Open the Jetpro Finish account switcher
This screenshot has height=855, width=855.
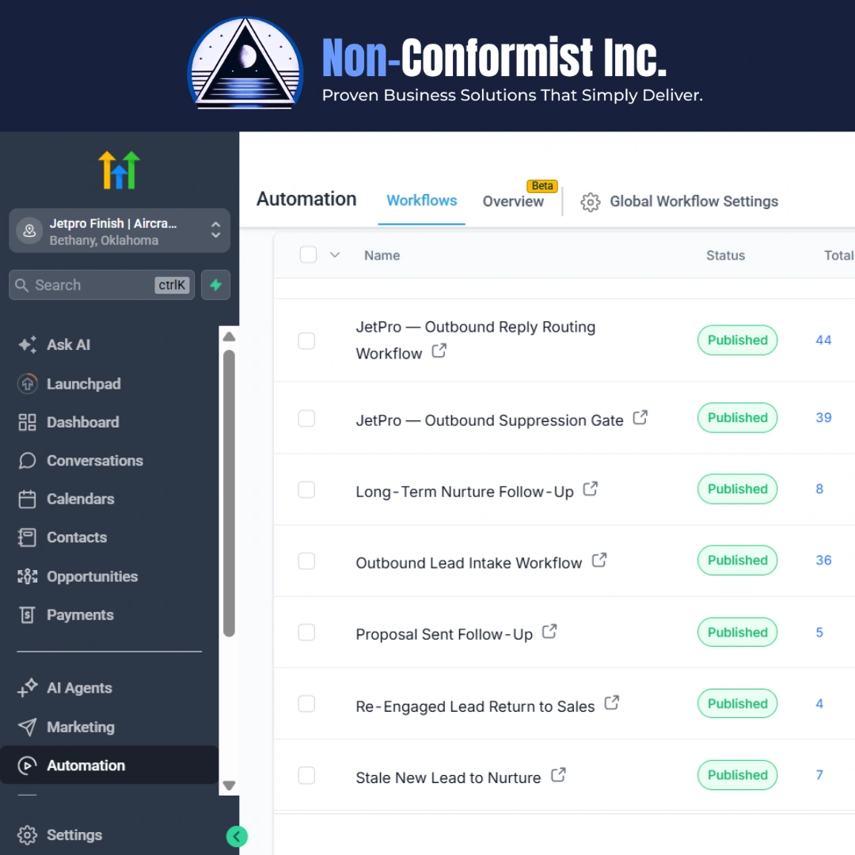(x=120, y=230)
